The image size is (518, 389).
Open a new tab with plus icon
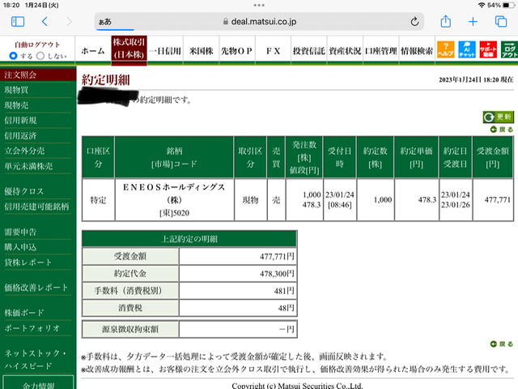(x=473, y=22)
